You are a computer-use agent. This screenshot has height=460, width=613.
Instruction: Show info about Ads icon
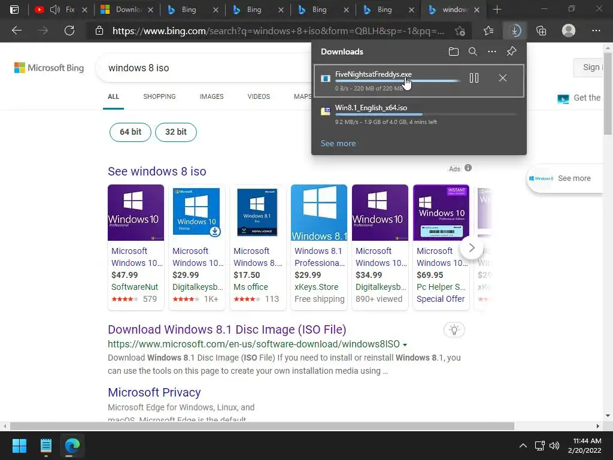(468, 168)
